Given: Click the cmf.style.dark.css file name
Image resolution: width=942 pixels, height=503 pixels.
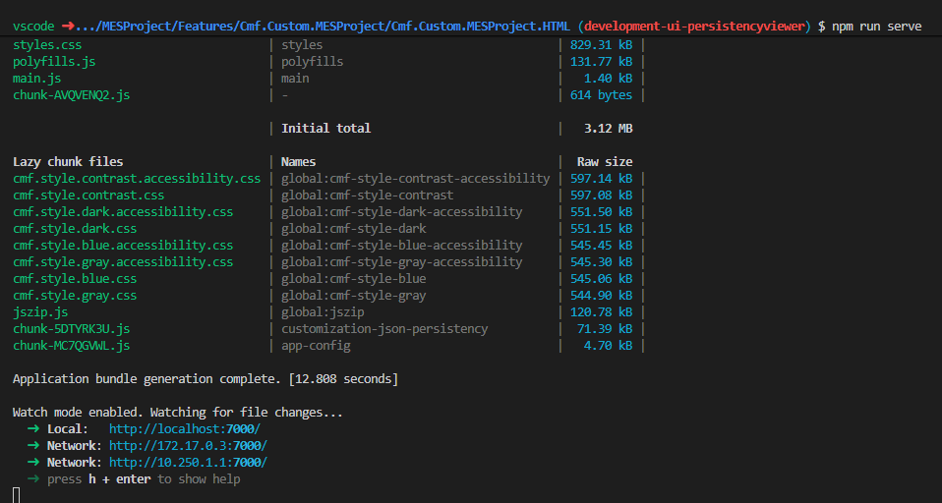Looking at the screenshot, I should coord(75,229).
